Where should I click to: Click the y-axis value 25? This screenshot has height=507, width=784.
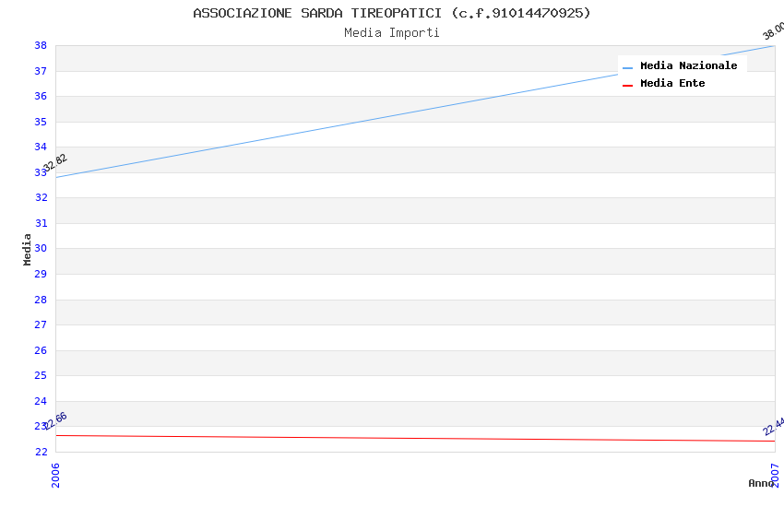coord(41,375)
